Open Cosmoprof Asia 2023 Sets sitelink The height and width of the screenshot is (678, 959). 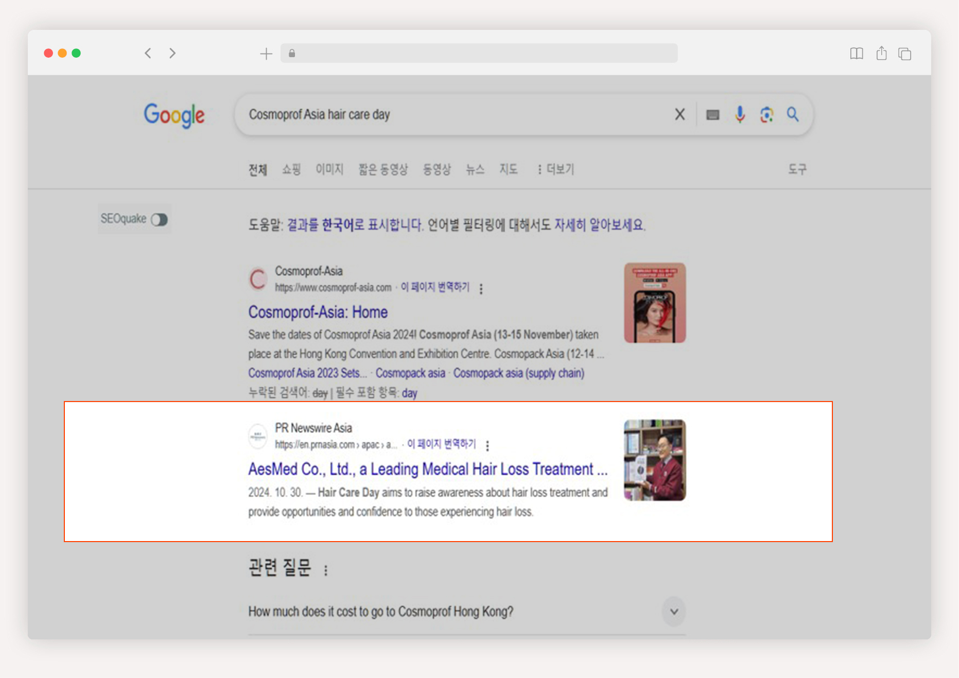[x=307, y=373]
